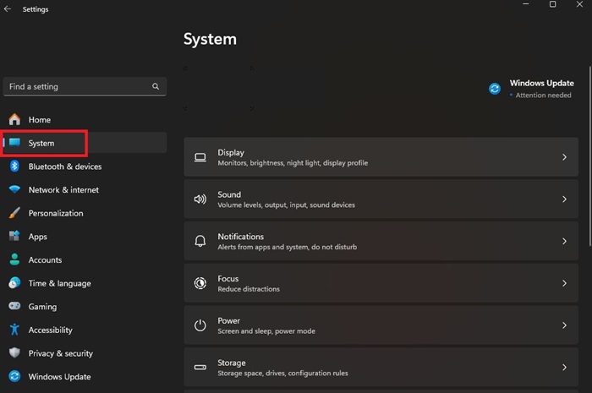This screenshot has height=393, width=592.
Task: Select System in the sidebar
Action: coord(85,143)
